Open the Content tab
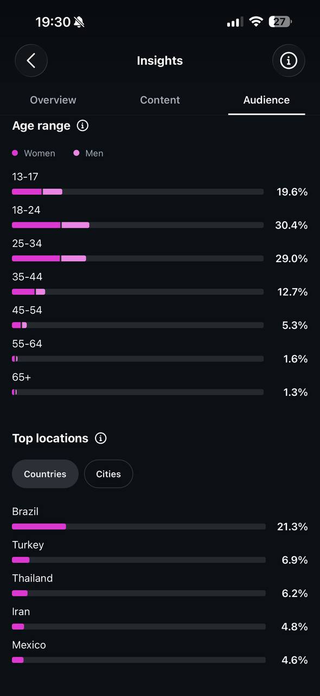Screen dimensions: 320x696 (x=160, y=100)
